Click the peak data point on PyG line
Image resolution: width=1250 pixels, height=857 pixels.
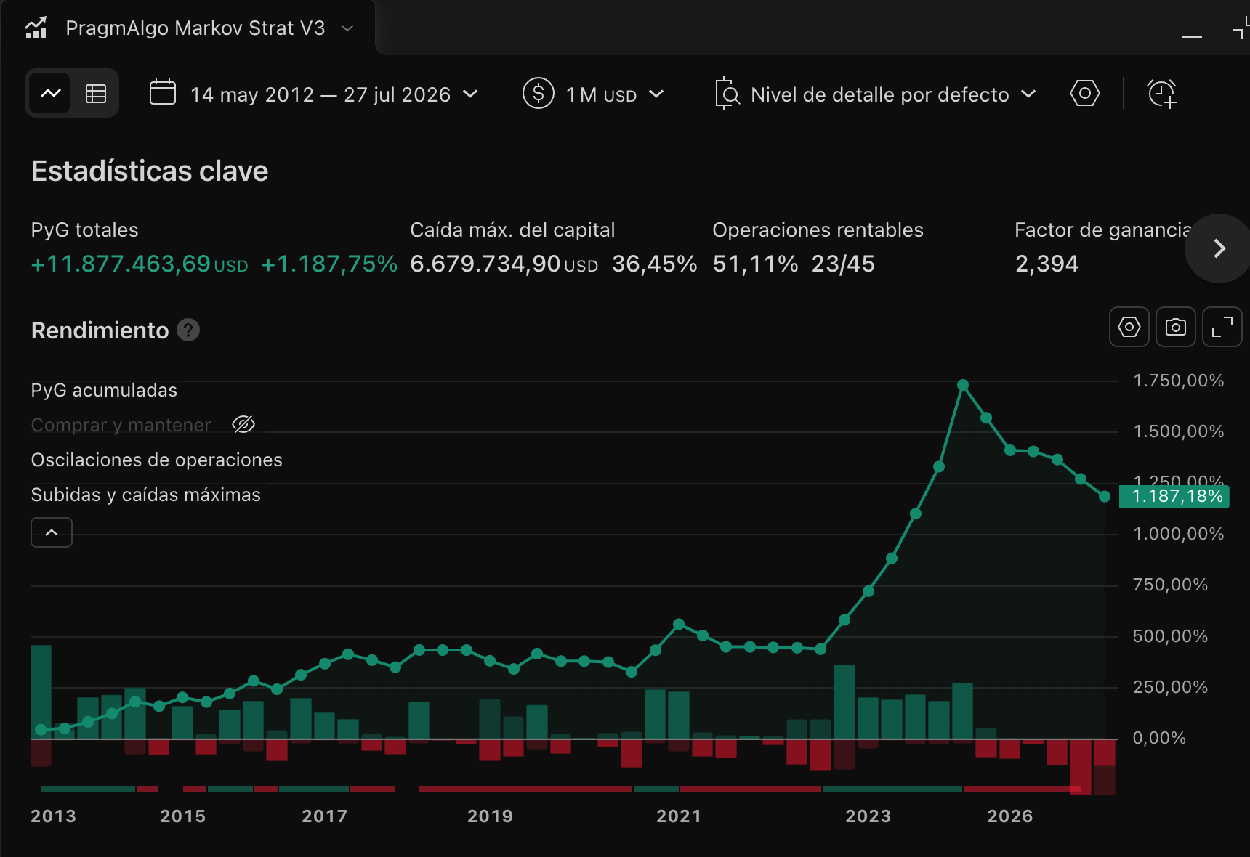(962, 385)
